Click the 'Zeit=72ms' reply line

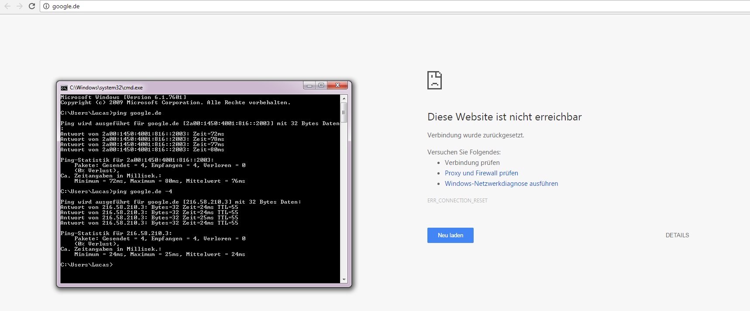click(142, 134)
